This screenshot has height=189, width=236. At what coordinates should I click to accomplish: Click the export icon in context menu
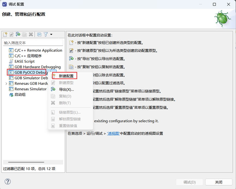pyautogui.click(x=53, y=89)
